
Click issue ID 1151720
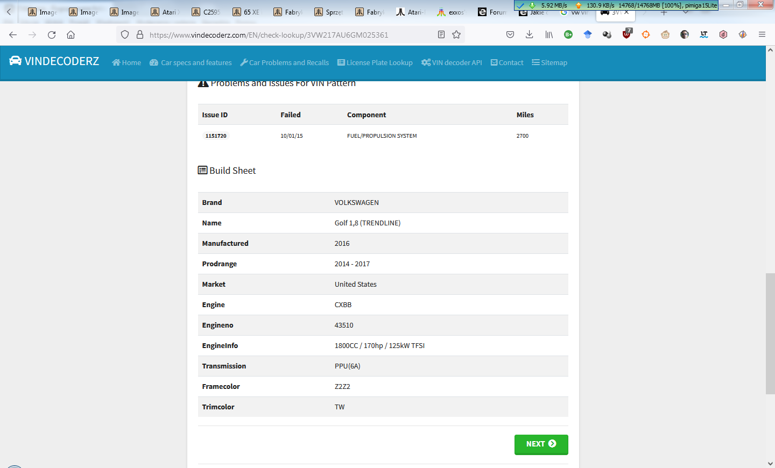tap(216, 136)
